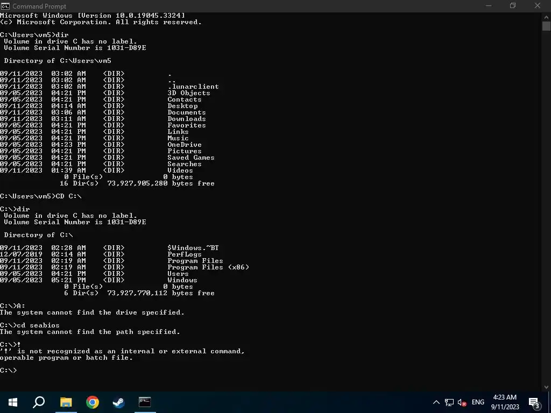The image size is (551, 413).
Task: Open the taskbar Search icon
Action: pos(39,402)
